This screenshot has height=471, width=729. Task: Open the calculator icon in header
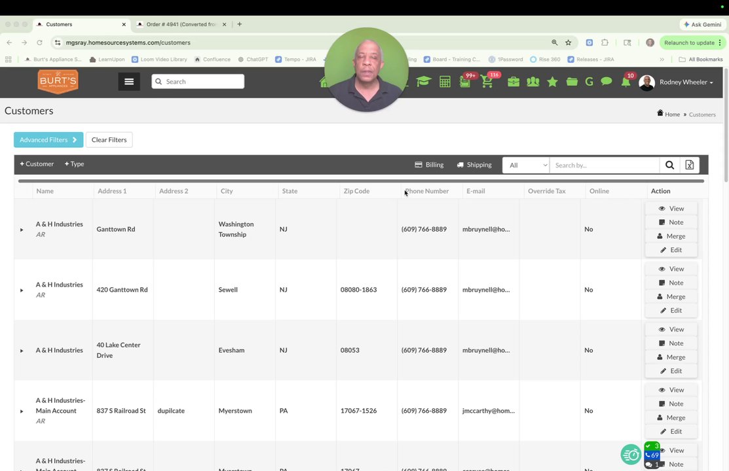445,82
